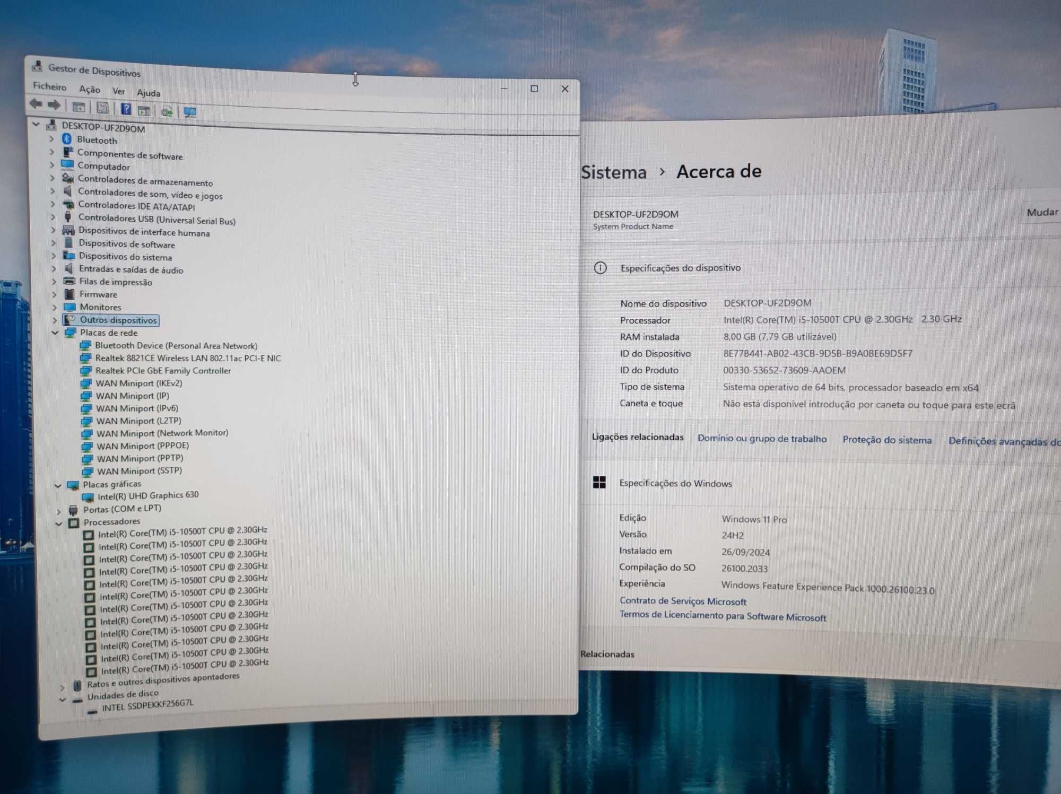Open Contrato de Serviços Microsoft link
Viewport: 1061px width, 794px height.
coord(683,601)
